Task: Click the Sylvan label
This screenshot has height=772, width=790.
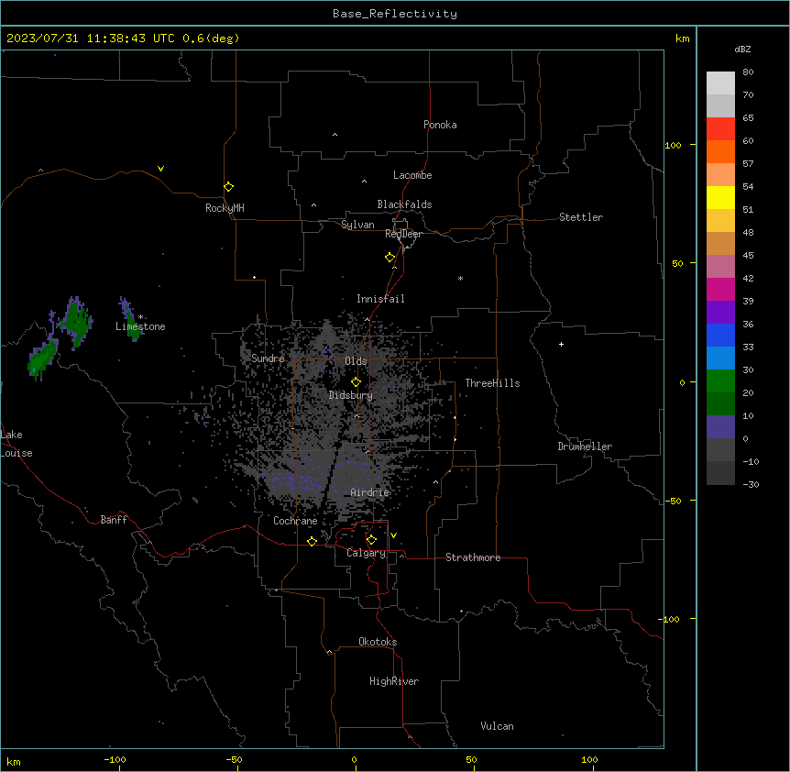Action: [x=357, y=225]
